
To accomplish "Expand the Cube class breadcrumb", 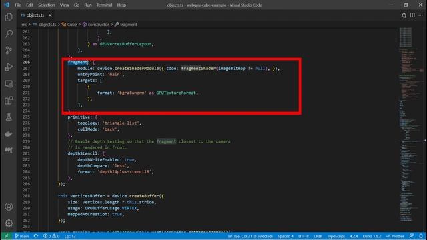I will (69, 25).
